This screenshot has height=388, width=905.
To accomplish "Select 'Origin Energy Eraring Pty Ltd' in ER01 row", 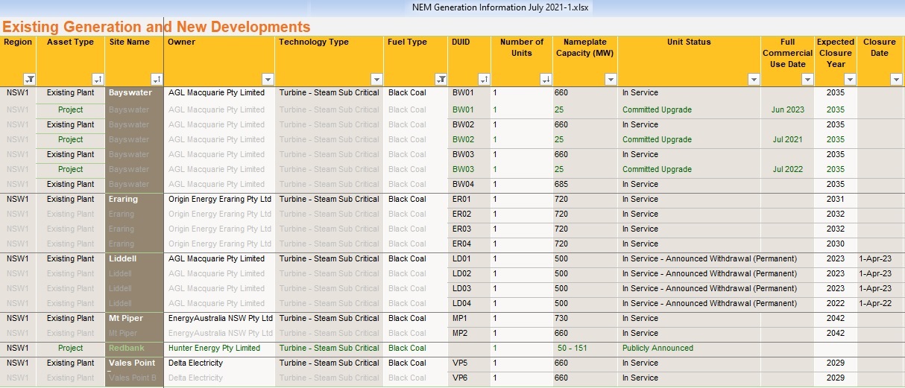I will (219, 199).
